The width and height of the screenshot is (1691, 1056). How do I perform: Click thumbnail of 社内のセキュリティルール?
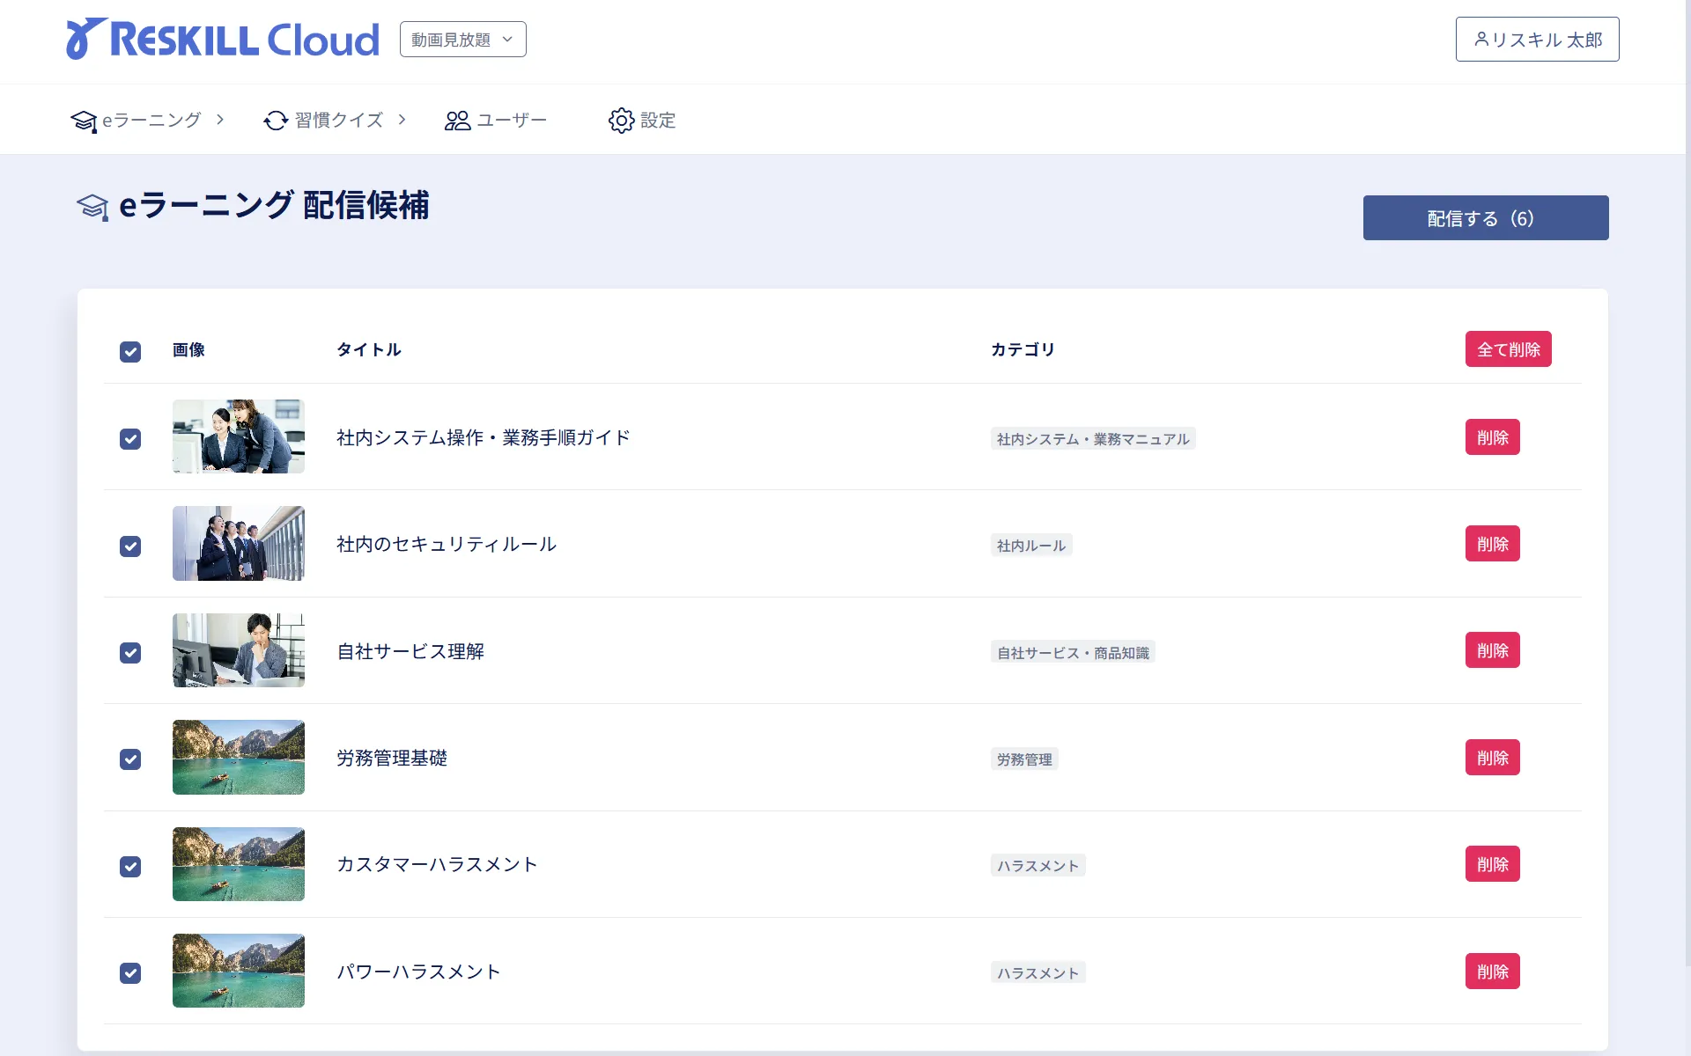(x=239, y=543)
